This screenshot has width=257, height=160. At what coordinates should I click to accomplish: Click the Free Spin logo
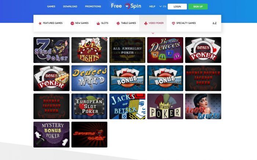pos(126,6)
